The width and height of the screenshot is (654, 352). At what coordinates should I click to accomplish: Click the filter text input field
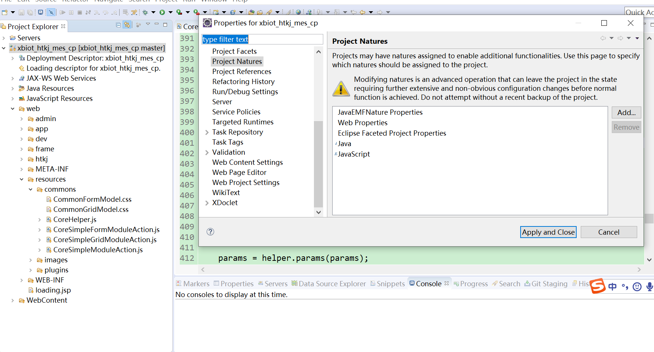[x=262, y=39]
